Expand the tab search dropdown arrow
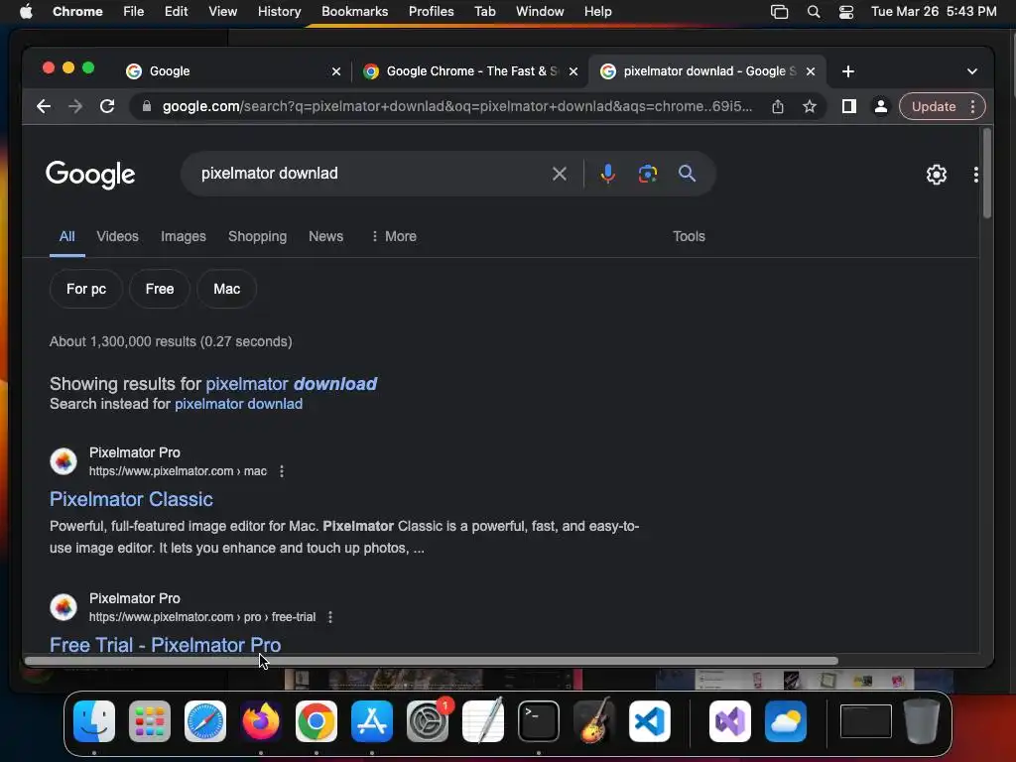The image size is (1016, 762). tap(972, 71)
